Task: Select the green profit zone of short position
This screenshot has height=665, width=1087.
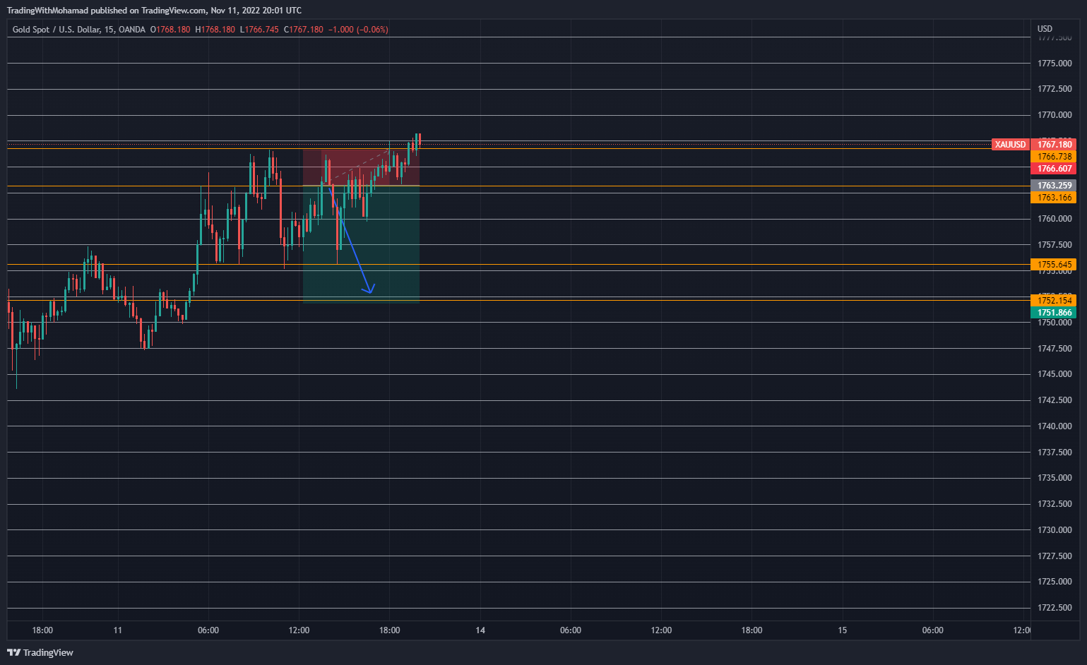Action: point(361,244)
